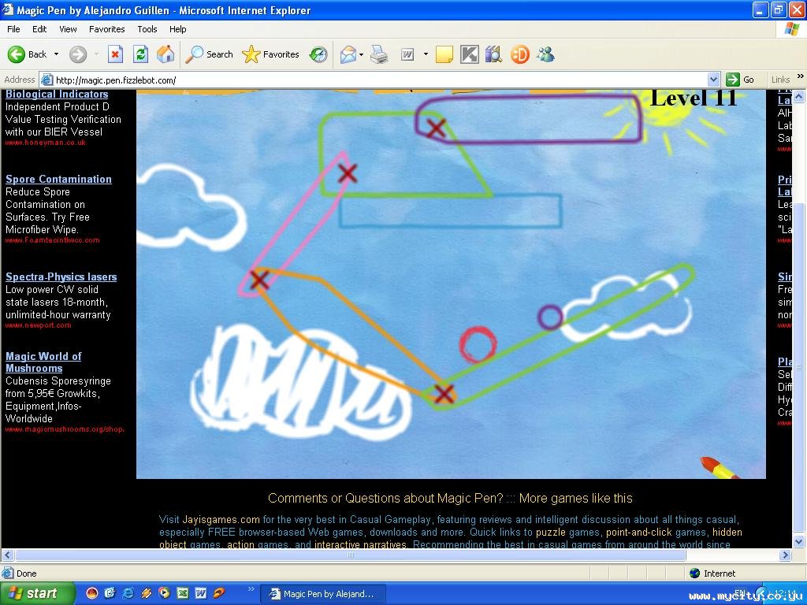The image size is (807, 605).
Task: Open Biological Indicators ad link
Action: [x=57, y=95]
